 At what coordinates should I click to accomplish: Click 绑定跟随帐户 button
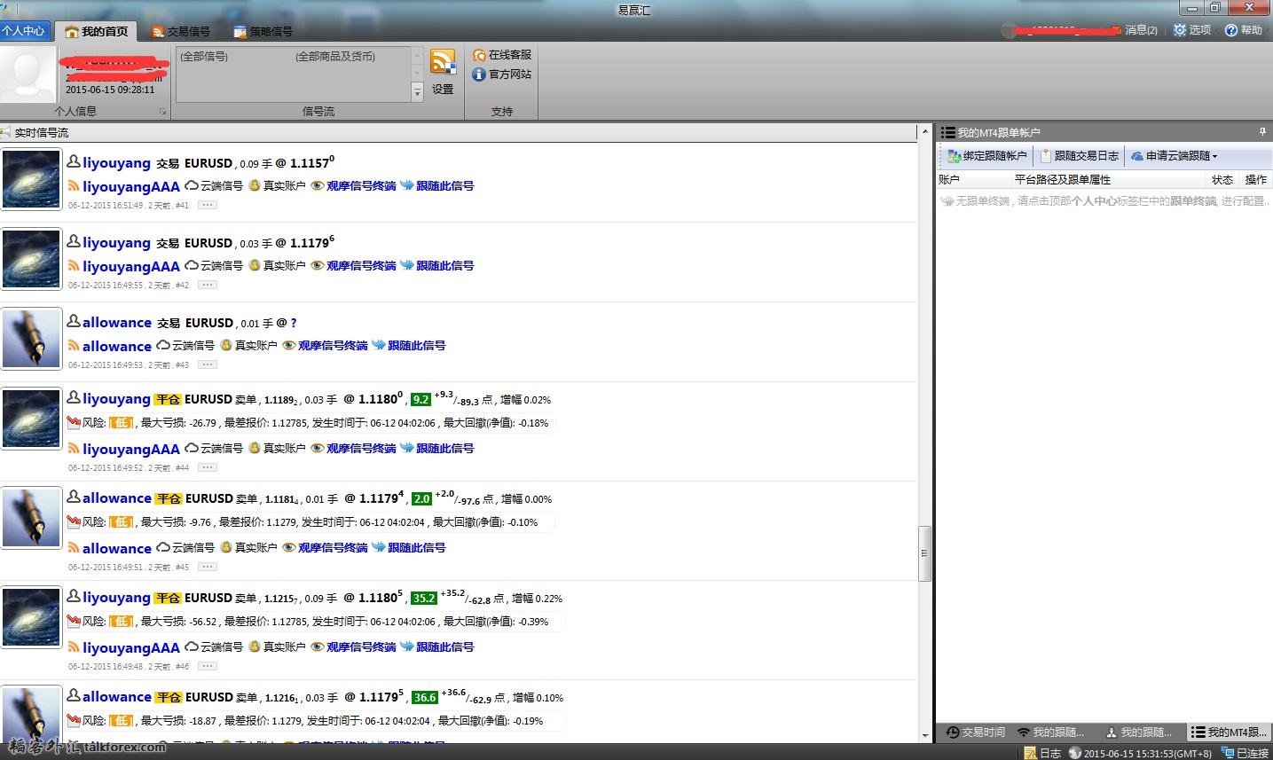click(986, 156)
